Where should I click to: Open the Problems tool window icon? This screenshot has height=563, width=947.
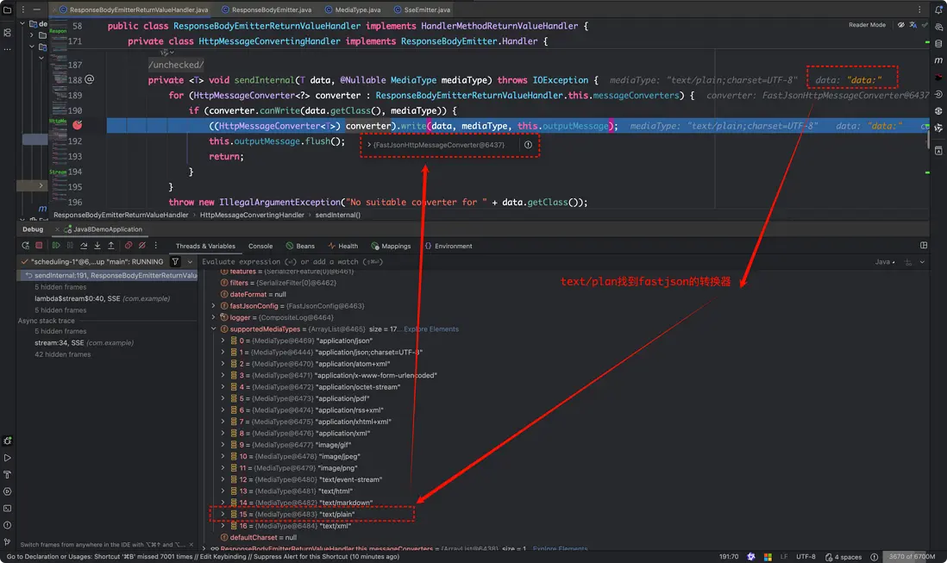[x=7, y=526]
